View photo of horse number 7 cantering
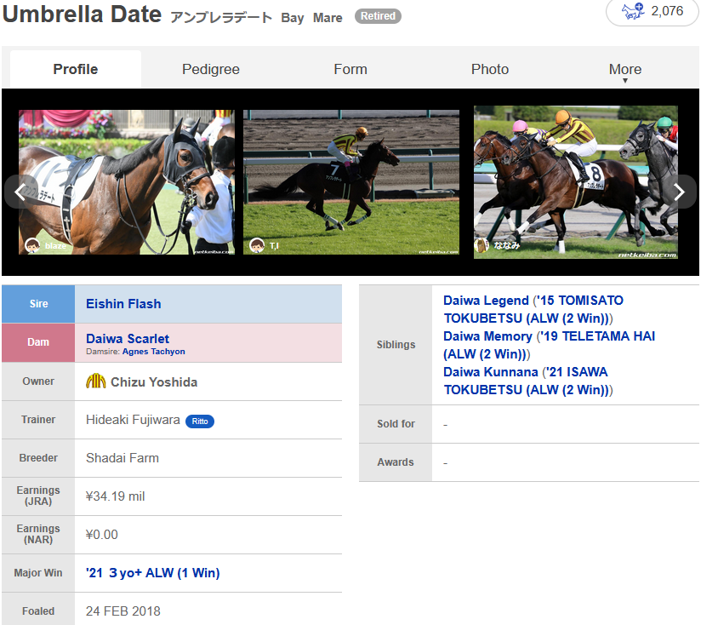 (351, 182)
